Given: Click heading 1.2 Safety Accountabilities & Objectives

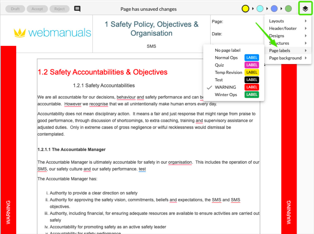Looking at the screenshot, I should [102, 72].
